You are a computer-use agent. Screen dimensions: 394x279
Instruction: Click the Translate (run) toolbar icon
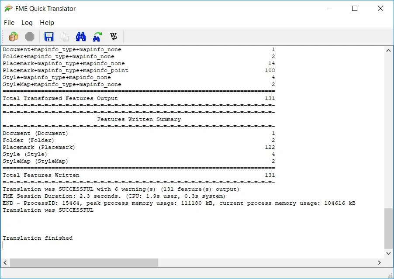[x=14, y=37]
